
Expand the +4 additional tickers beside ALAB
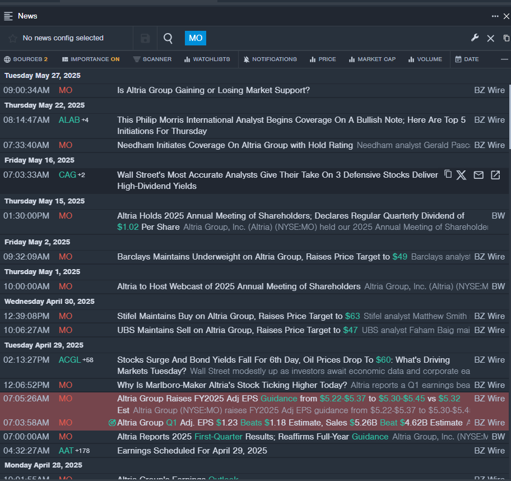click(85, 120)
